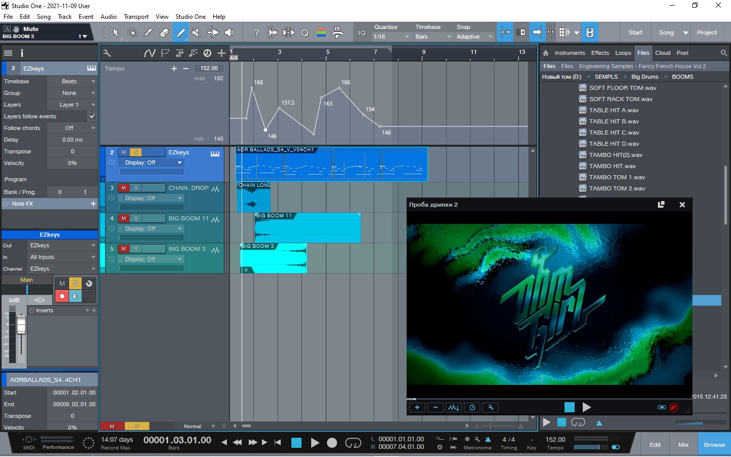Screen dimensions: 731x457
Task: Switch to the Instruments browser tab
Action: pyautogui.click(x=570, y=53)
